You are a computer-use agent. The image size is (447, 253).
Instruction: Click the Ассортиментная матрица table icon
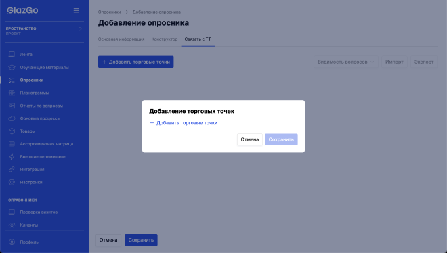12,143
